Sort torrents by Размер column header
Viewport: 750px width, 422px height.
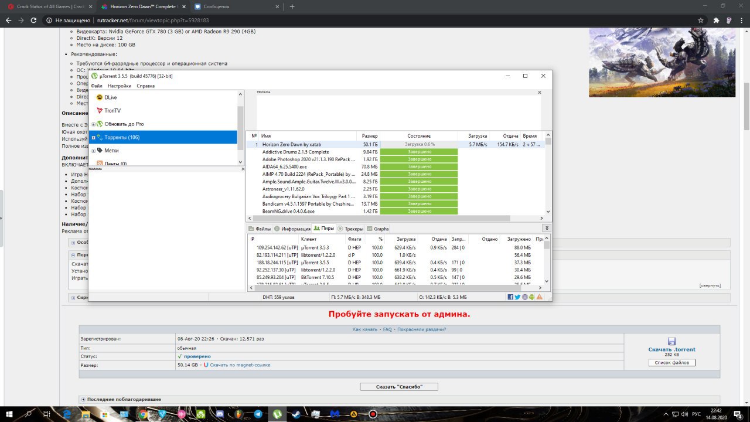369,136
